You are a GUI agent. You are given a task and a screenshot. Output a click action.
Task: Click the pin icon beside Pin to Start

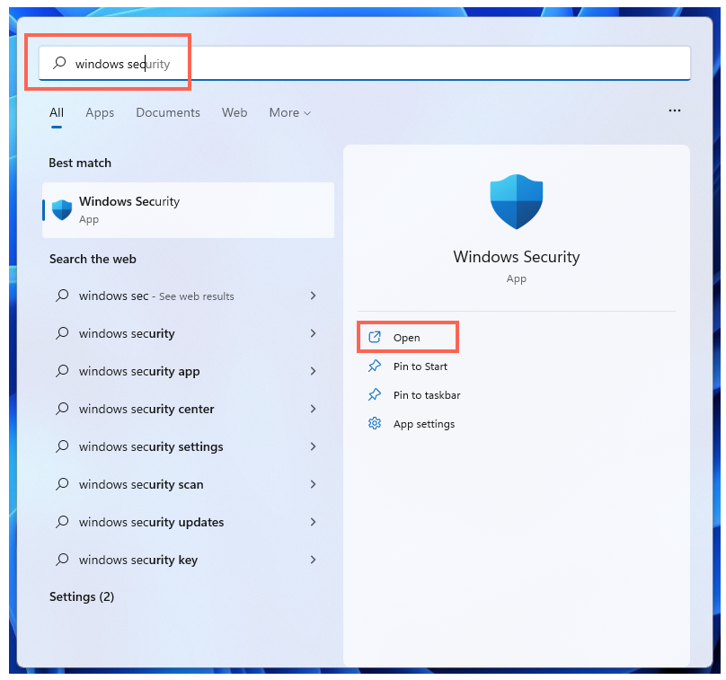374,366
